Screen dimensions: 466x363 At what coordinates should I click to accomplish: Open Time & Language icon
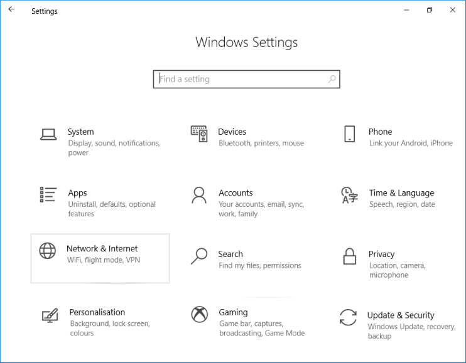point(349,195)
